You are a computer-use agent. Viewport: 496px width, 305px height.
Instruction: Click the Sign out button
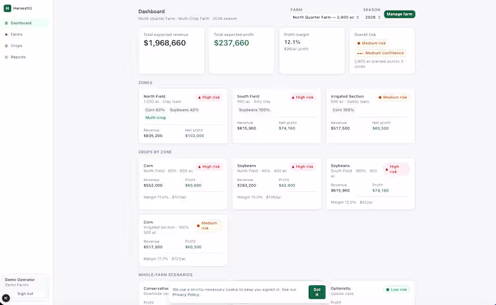click(x=25, y=294)
